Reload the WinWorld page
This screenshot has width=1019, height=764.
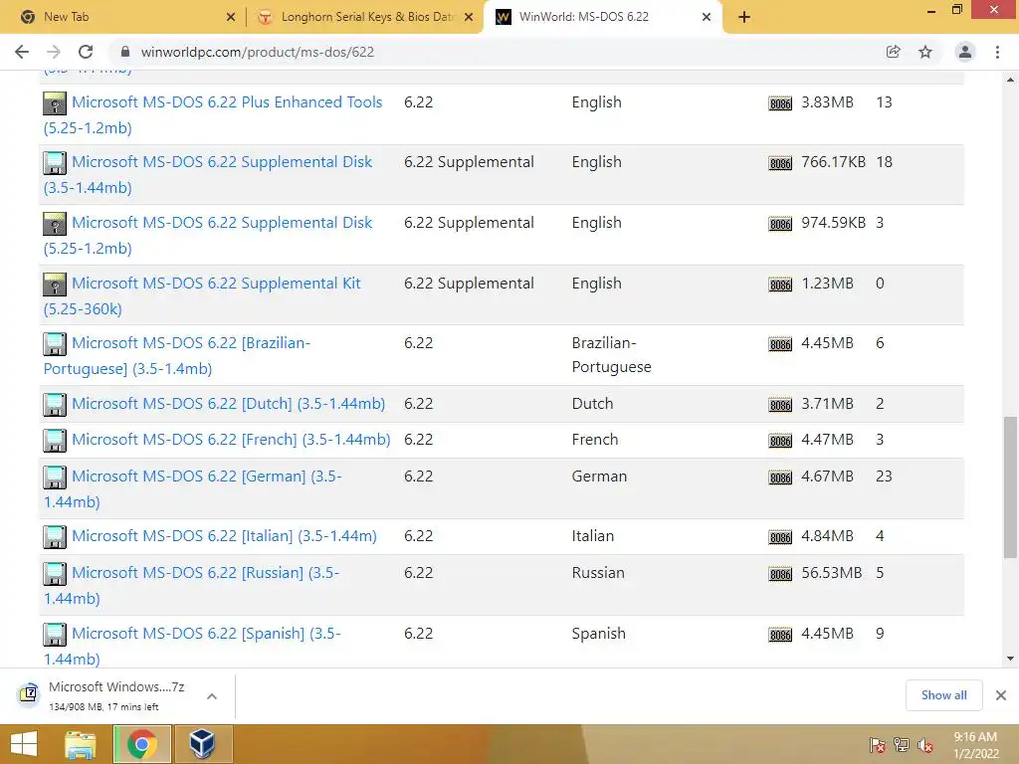point(86,52)
